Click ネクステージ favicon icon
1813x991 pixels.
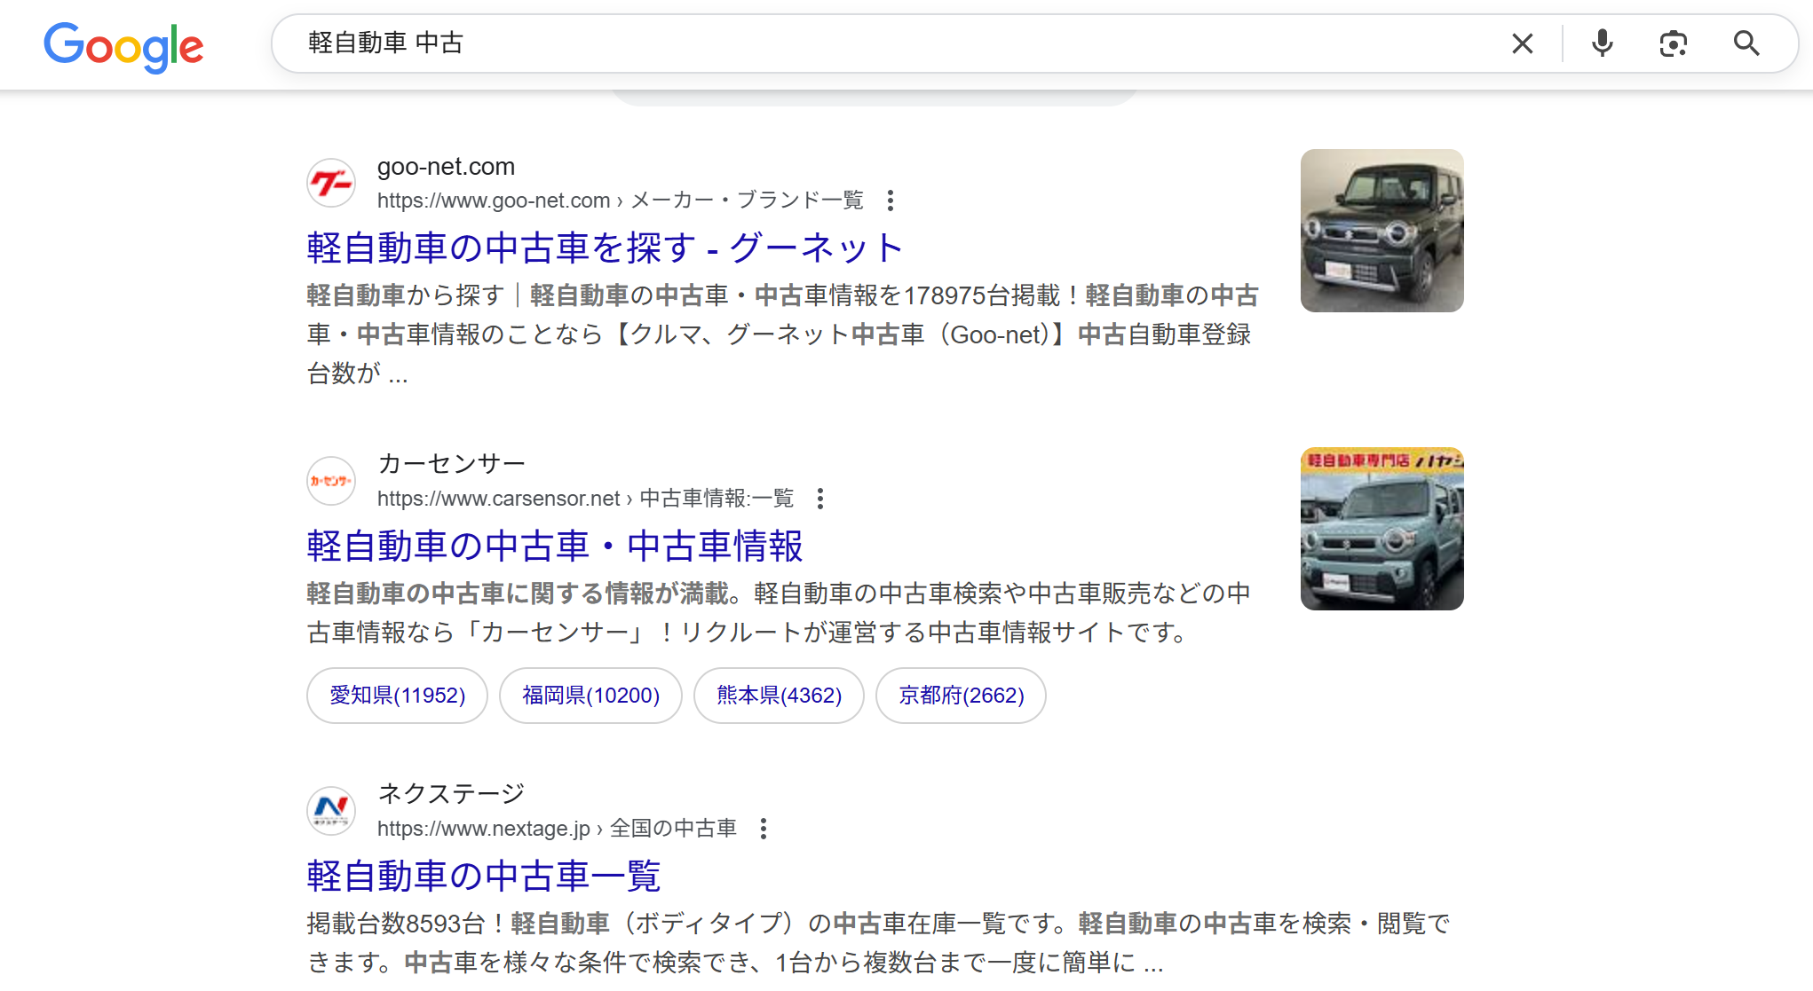(331, 811)
